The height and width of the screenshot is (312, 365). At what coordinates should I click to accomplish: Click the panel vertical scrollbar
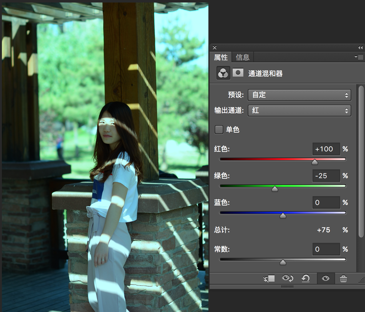tap(361, 162)
